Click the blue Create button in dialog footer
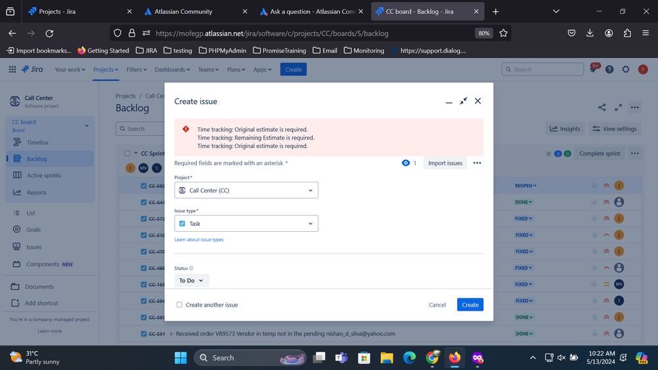Viewport: 658px width, 370px height. [x=470, y=305]
